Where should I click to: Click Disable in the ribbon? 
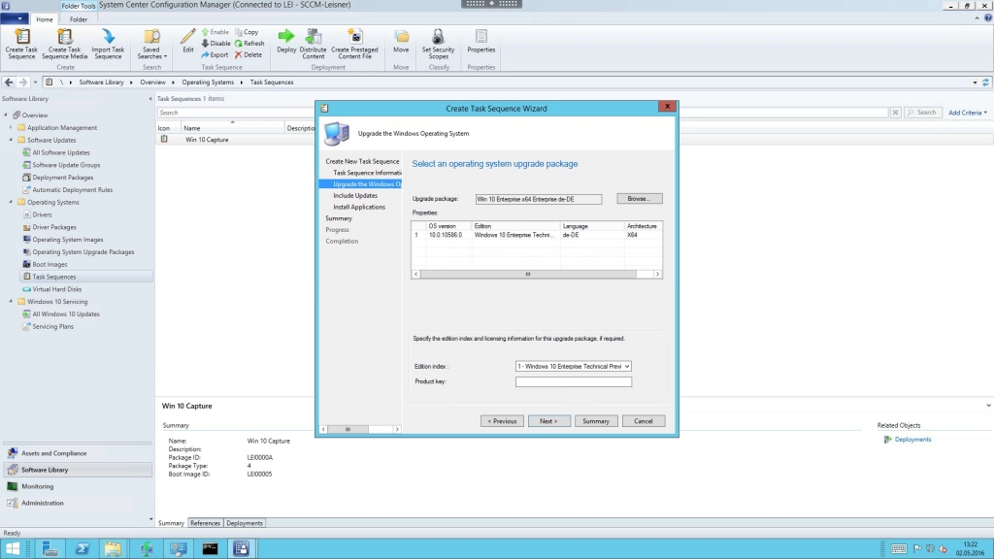[215, 43]
